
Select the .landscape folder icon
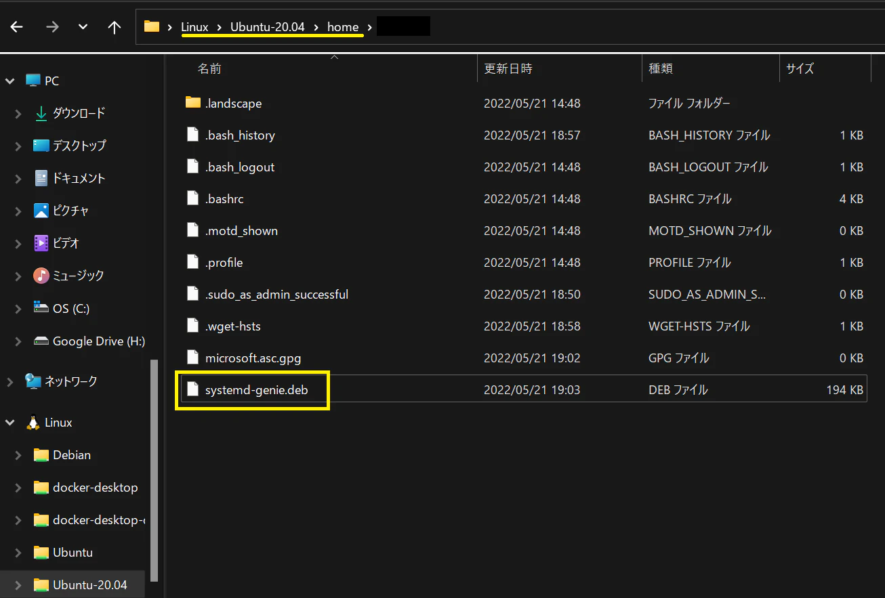(x=193, y=102)
